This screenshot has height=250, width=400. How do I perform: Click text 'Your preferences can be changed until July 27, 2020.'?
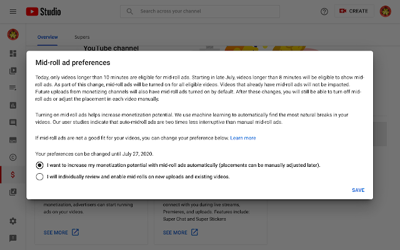(x=94, y=154)
